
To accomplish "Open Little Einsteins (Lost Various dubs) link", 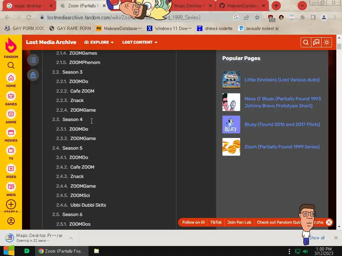I will (x=282, y=80).
